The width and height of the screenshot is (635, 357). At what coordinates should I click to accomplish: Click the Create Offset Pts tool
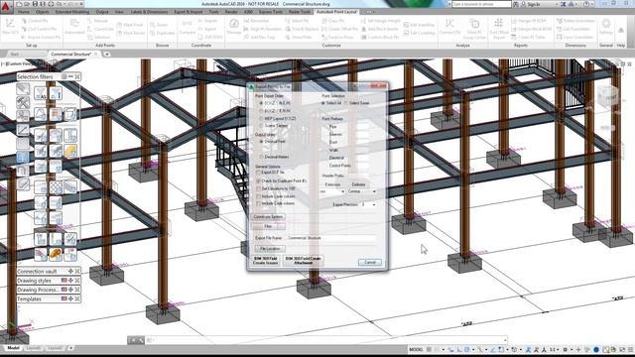(x=339, y=29)
